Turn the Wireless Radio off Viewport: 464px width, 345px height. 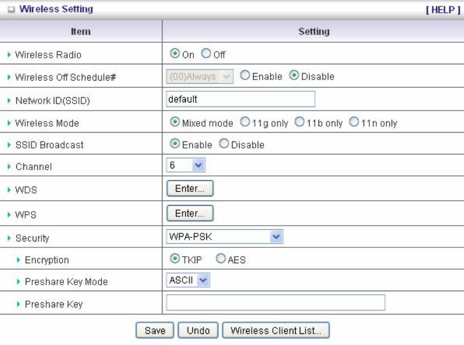tap(206, 54)
